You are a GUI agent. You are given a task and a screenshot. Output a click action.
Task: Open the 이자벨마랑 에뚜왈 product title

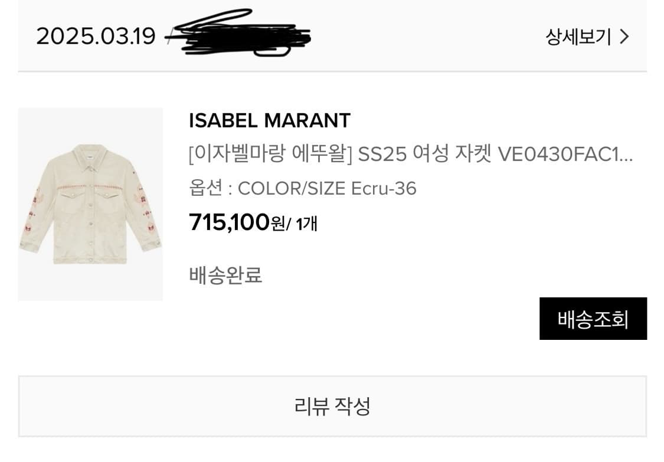click(x=270, y=155)
